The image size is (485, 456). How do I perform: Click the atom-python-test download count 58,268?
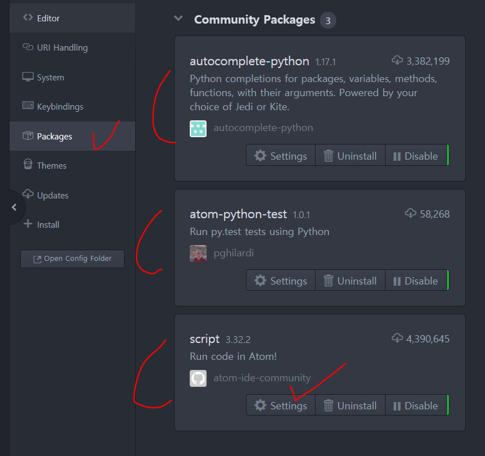(x=434, y=214)
